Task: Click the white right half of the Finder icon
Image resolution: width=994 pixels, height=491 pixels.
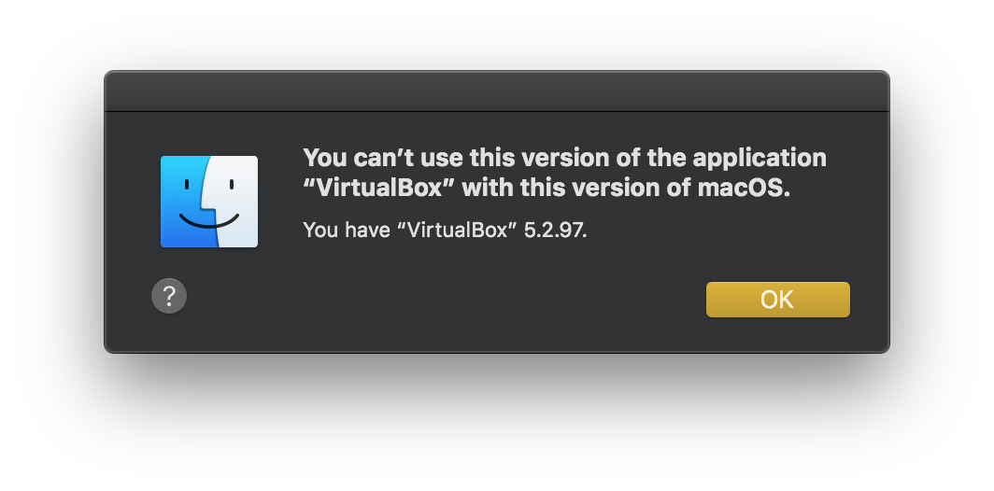Action: [235, 202]
